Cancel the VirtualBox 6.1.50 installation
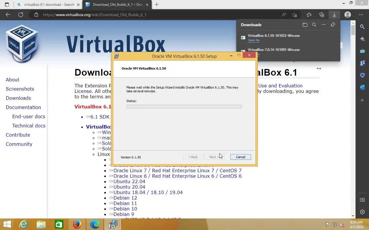 pos(240,157)
